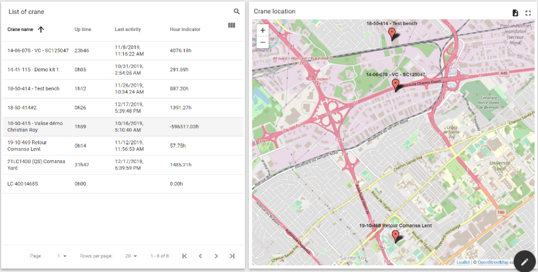Click the search icon in crane list
Viewport: 538px width, 272px height.
click(x=237, y=11)
